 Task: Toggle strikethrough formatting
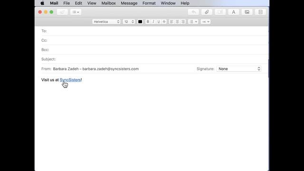click(164, 22)
